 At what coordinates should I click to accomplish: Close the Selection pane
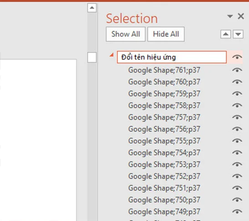point(241,16)
